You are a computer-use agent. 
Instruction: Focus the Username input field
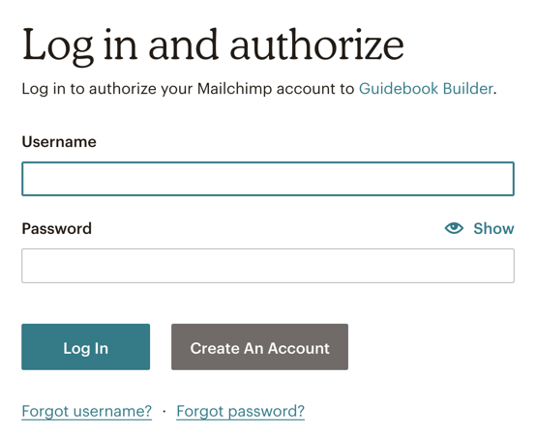[x=268, y=179]
